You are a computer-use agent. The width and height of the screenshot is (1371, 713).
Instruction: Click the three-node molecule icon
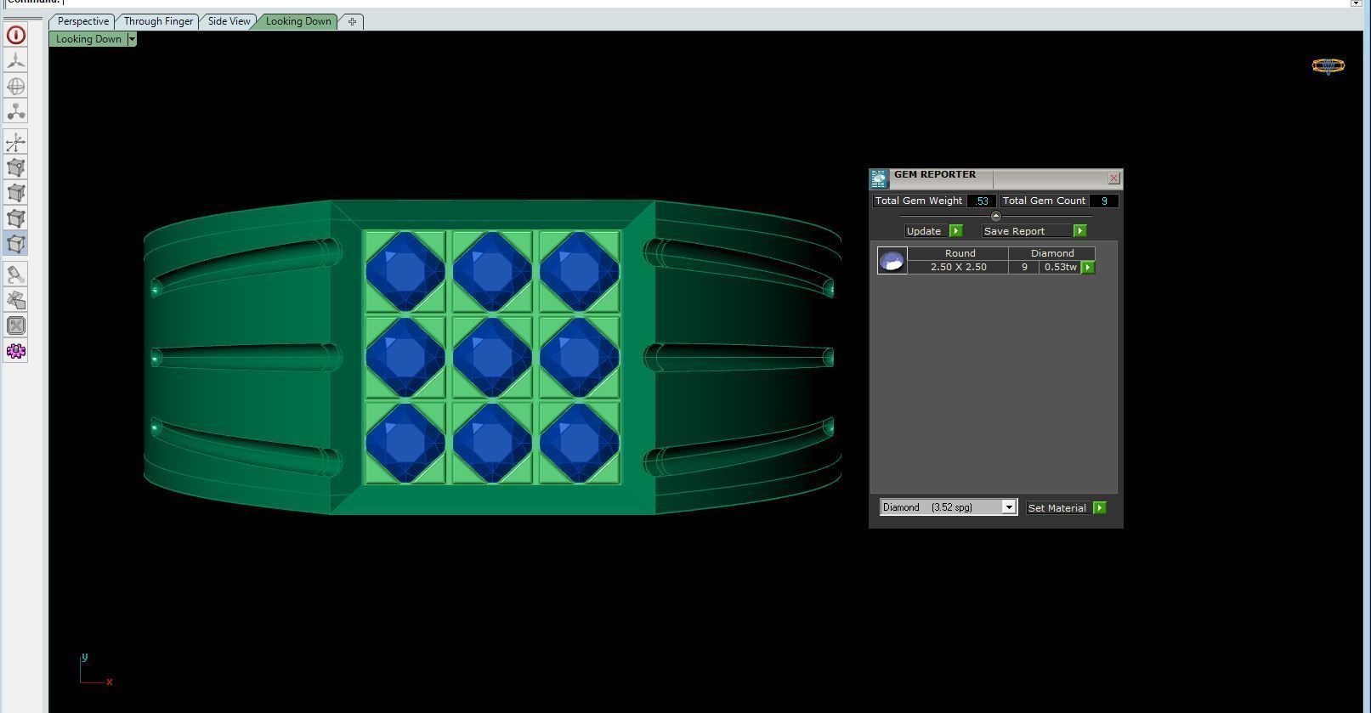[x=15, y=111]
